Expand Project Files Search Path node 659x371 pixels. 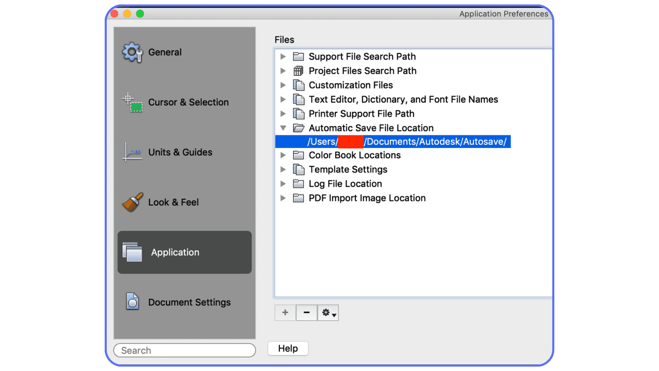pos(283,71)
